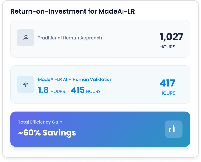Click the 1.8 hours value
This screenshot has height=162, width=201.
pos(43,90)
